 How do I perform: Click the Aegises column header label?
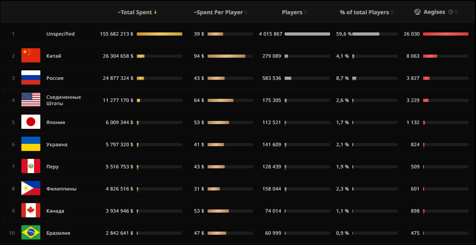[x=434, y=12]
